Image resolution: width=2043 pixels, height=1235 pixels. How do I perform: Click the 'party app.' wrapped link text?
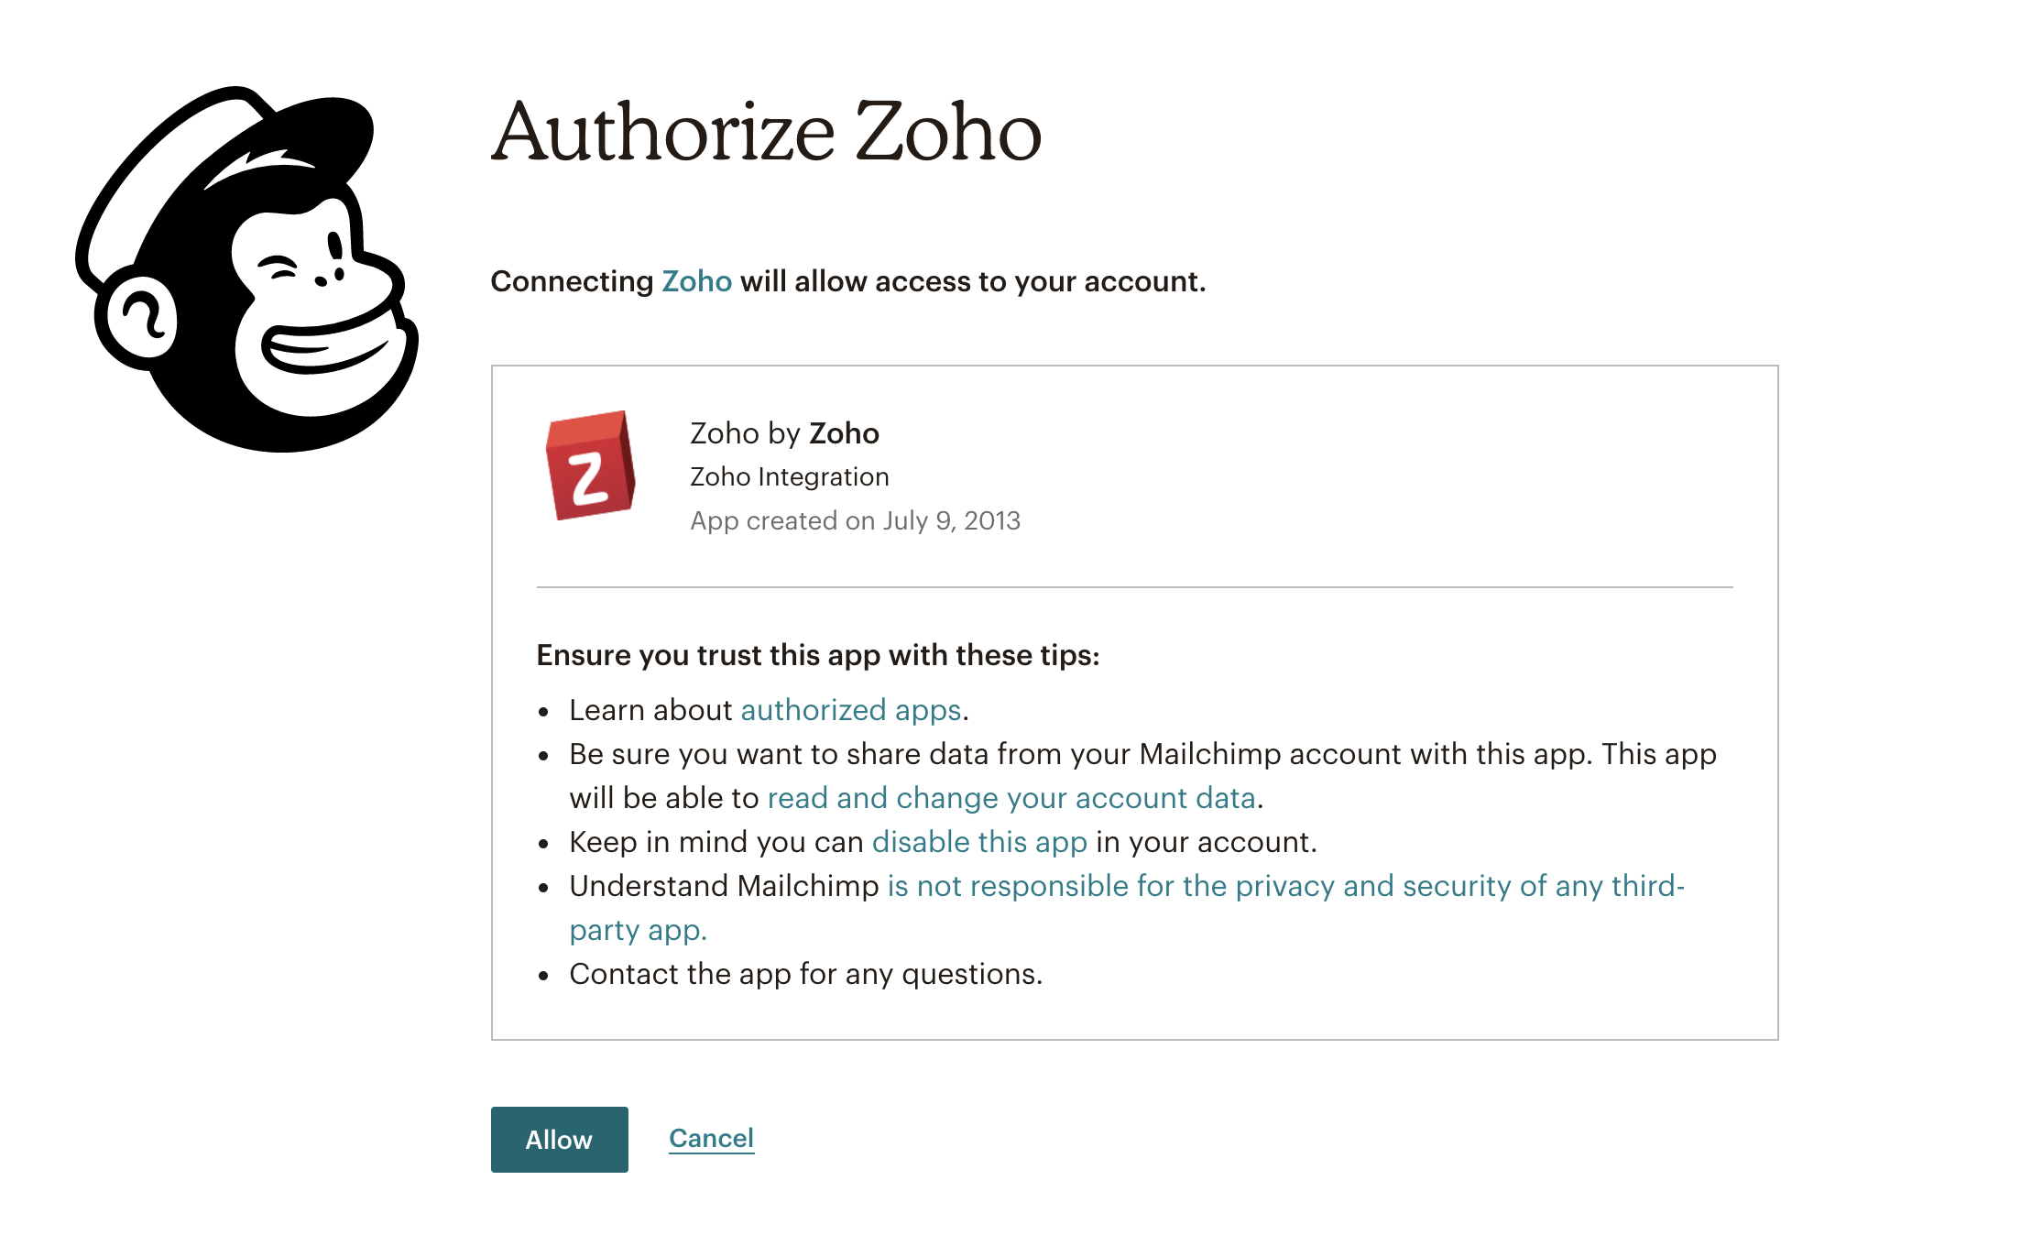click(638, 930)
